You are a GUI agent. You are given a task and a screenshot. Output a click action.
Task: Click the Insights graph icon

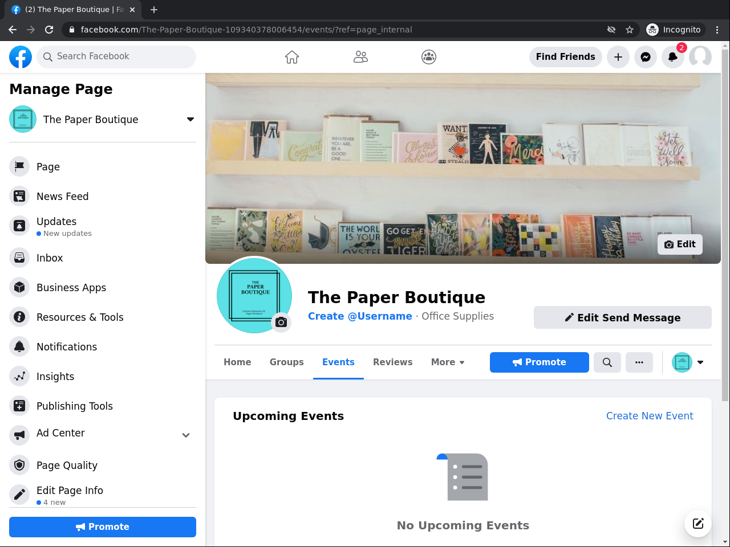pyautogui.click(x=19, y=376)
